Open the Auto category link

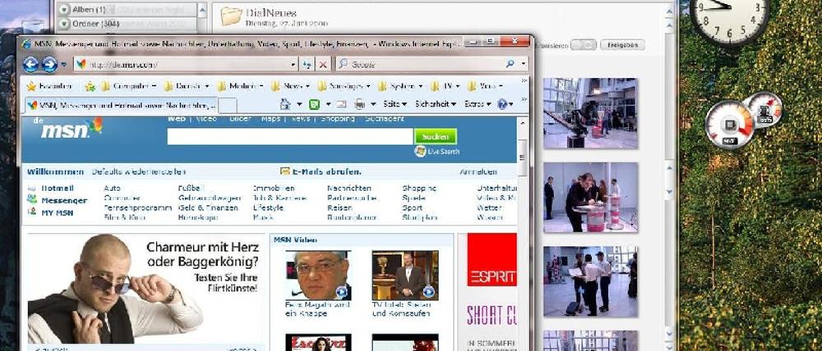click(112, 188)
